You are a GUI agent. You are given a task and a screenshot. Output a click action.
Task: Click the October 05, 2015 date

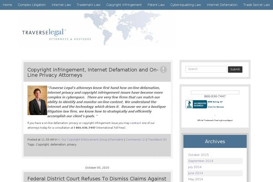97,168
